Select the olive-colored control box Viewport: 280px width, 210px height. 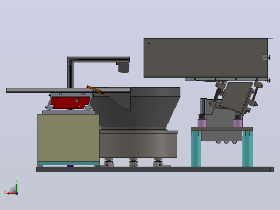(x=68, y=138)
